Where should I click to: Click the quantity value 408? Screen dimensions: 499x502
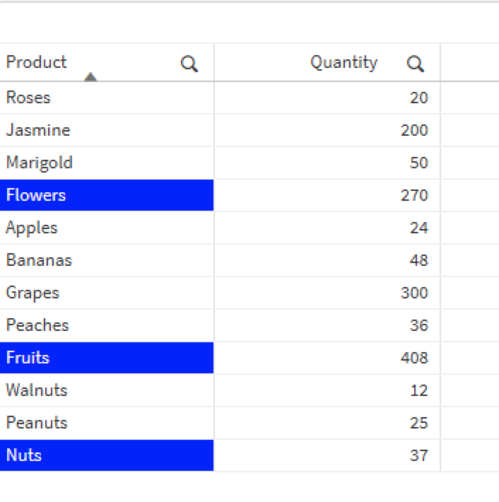coord(414,358)
